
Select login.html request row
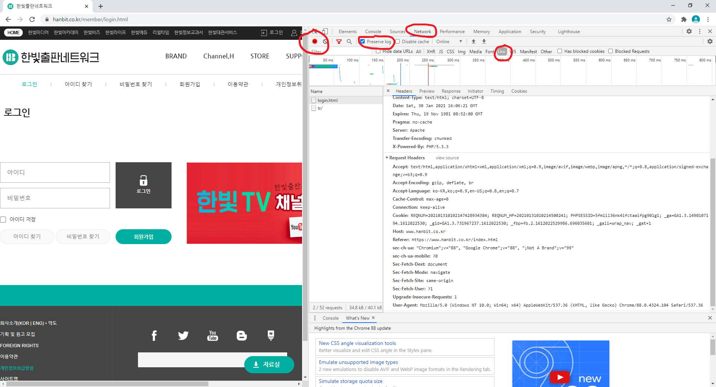tap(346, 100)
